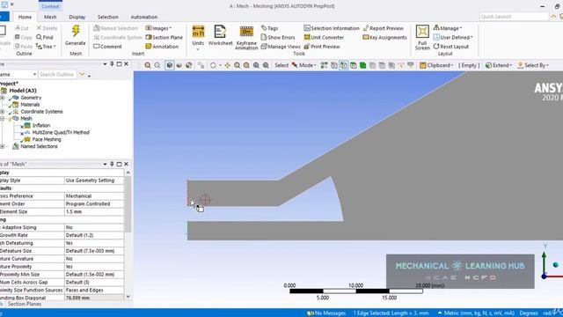Image resolution: width=563 pixels, height=317 pixels.
Task: Switch to the Automation ribbon tab
Action: tap(144, 17)
